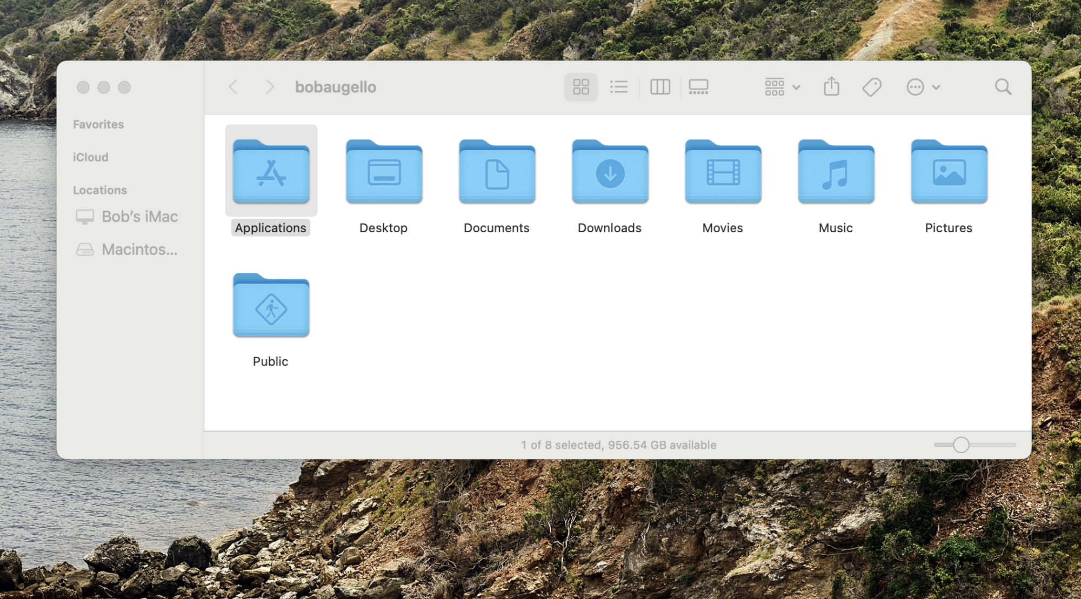Go forward with the right chevron
The width and height of the screenshot is (1081, 599).
click(269, 87)
